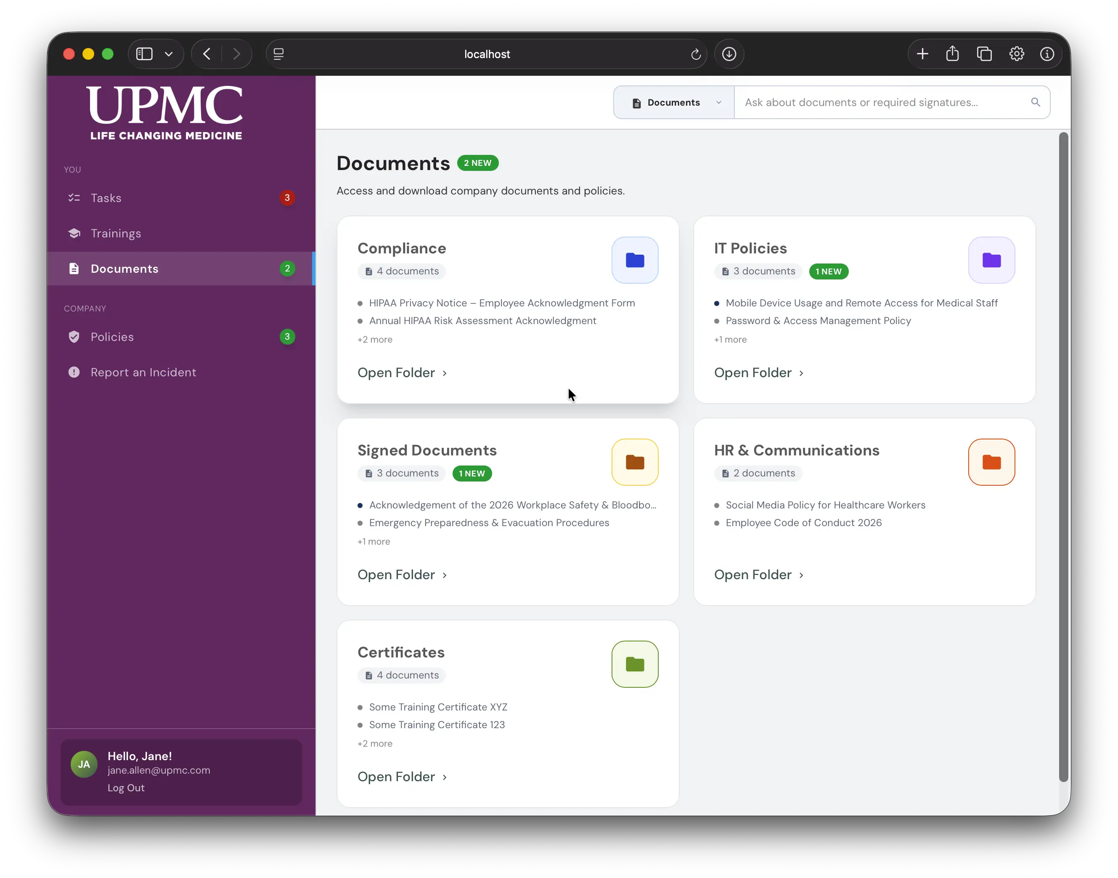Click the search magnifier icon
Viewport: 1118px width, 878px height.
pyautogui.click(x=1035, y=102)
